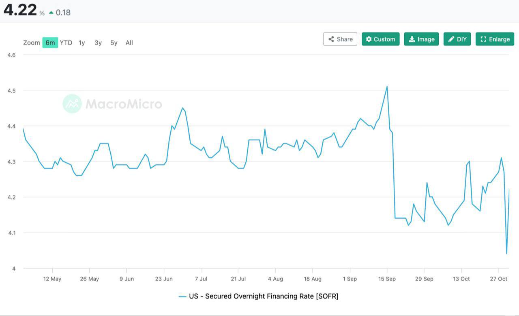Screen dimensions: 519x316
Task: Open the Custom settings button
Action: click(380, 39)
